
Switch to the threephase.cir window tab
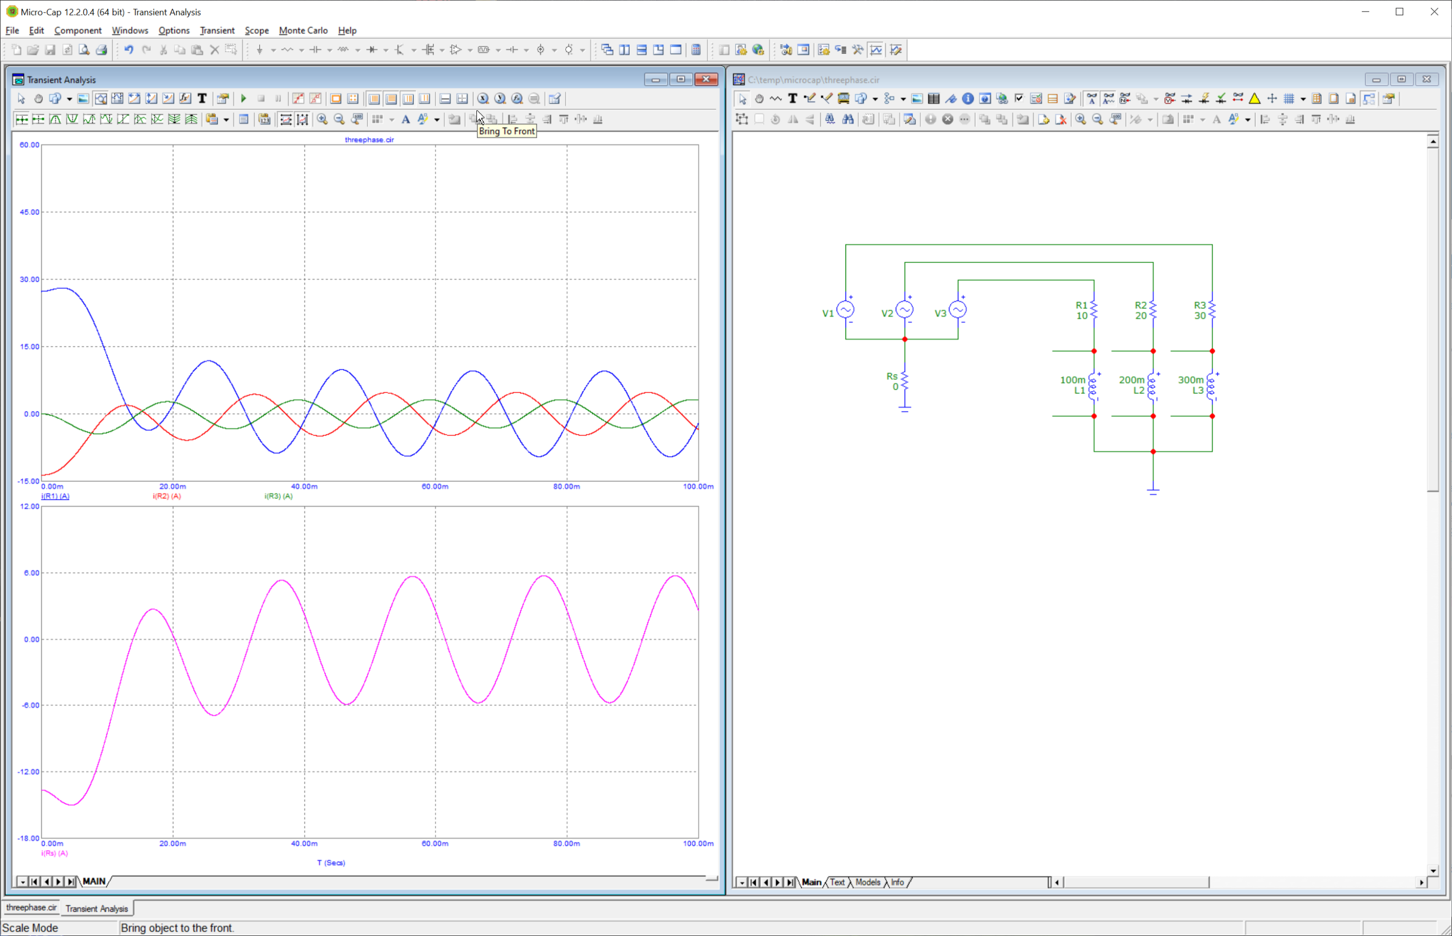click(x=31, y=907)
